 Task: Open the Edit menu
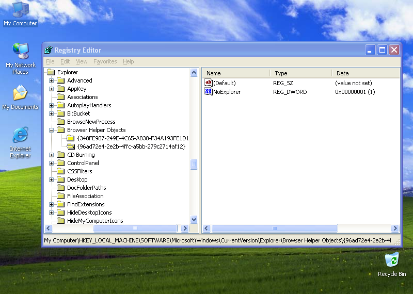[65, 61]
